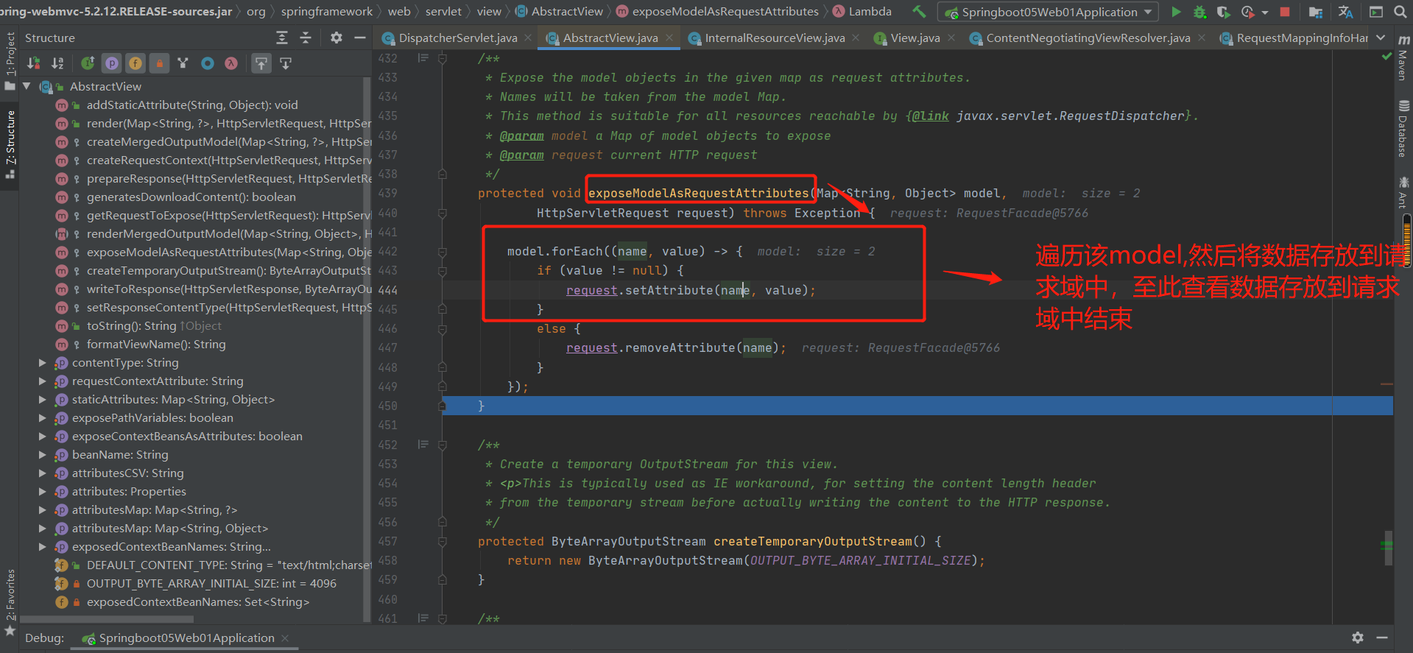The image size is (1413, 653).
Task: Switch to the InternalResourceView.java tab
Action: point(775,38)
